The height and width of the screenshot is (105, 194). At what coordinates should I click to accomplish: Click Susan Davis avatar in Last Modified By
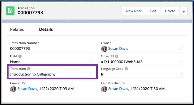point(104,89)
